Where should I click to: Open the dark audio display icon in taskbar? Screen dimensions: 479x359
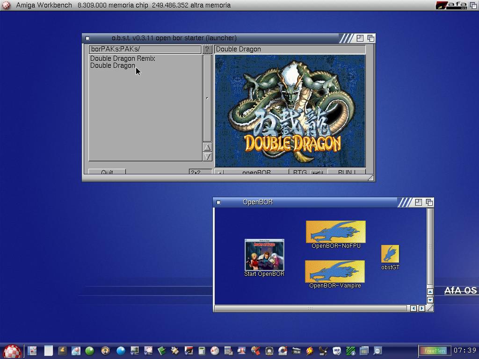[296, 351]
